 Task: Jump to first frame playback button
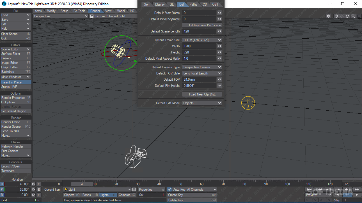(x=309, y=190)
